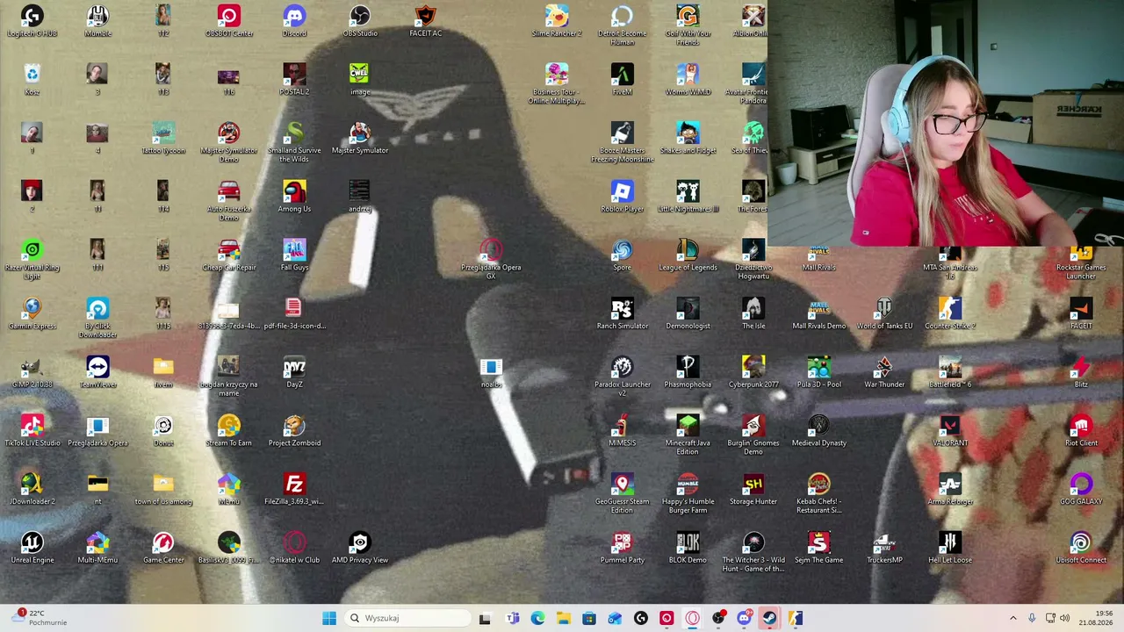Image resolution: width=1124 pixels, height=632 pixels.
Task: Select the Among Us desktop icon
Action: [x=294, y=197]
